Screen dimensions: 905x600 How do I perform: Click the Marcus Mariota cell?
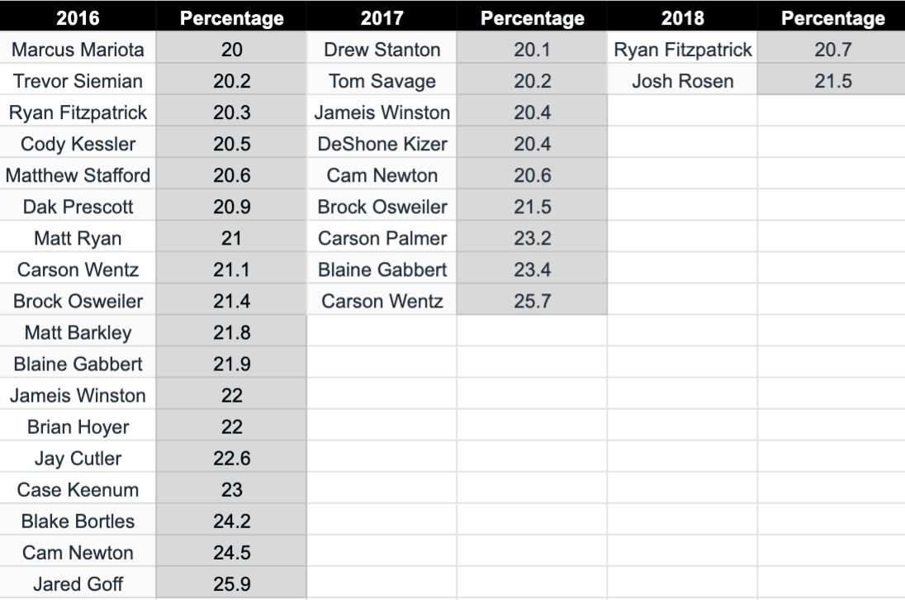coord(78,49)
